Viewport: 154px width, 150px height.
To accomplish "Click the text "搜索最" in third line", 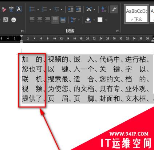I will click(58, 79).
